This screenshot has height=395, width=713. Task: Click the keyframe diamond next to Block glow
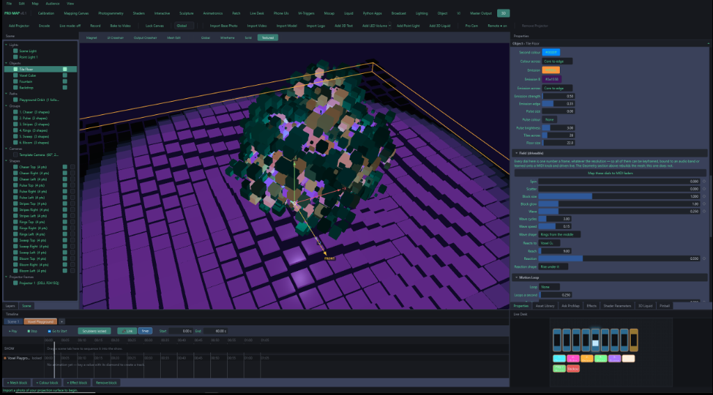pos(704,204)
